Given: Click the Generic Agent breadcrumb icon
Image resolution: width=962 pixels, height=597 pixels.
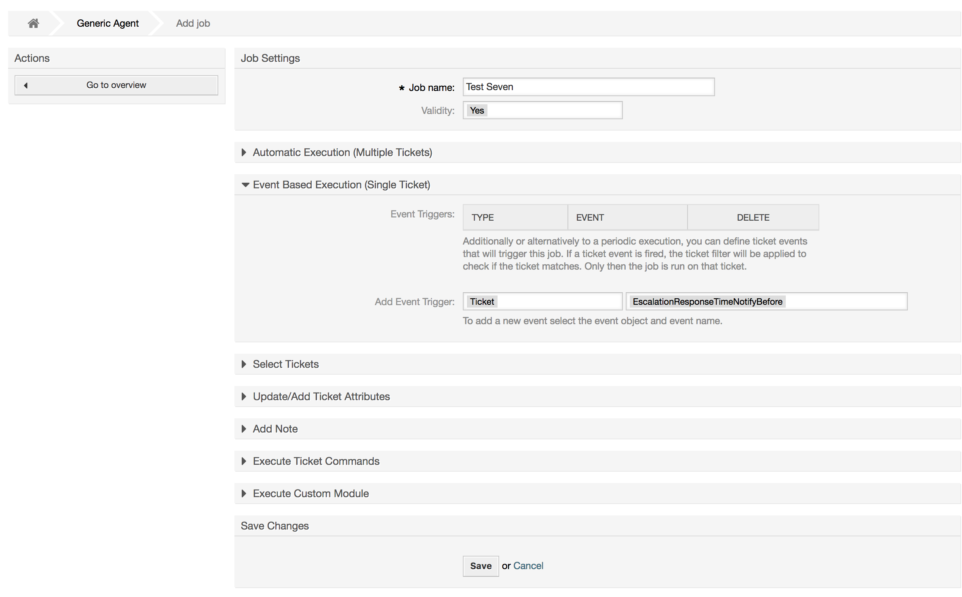Looking at the screenshot, I should (107, 22).
